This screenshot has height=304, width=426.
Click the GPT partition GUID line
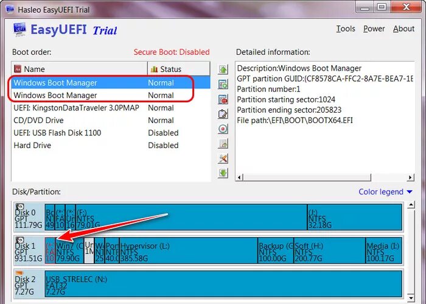tap(325, 79)
